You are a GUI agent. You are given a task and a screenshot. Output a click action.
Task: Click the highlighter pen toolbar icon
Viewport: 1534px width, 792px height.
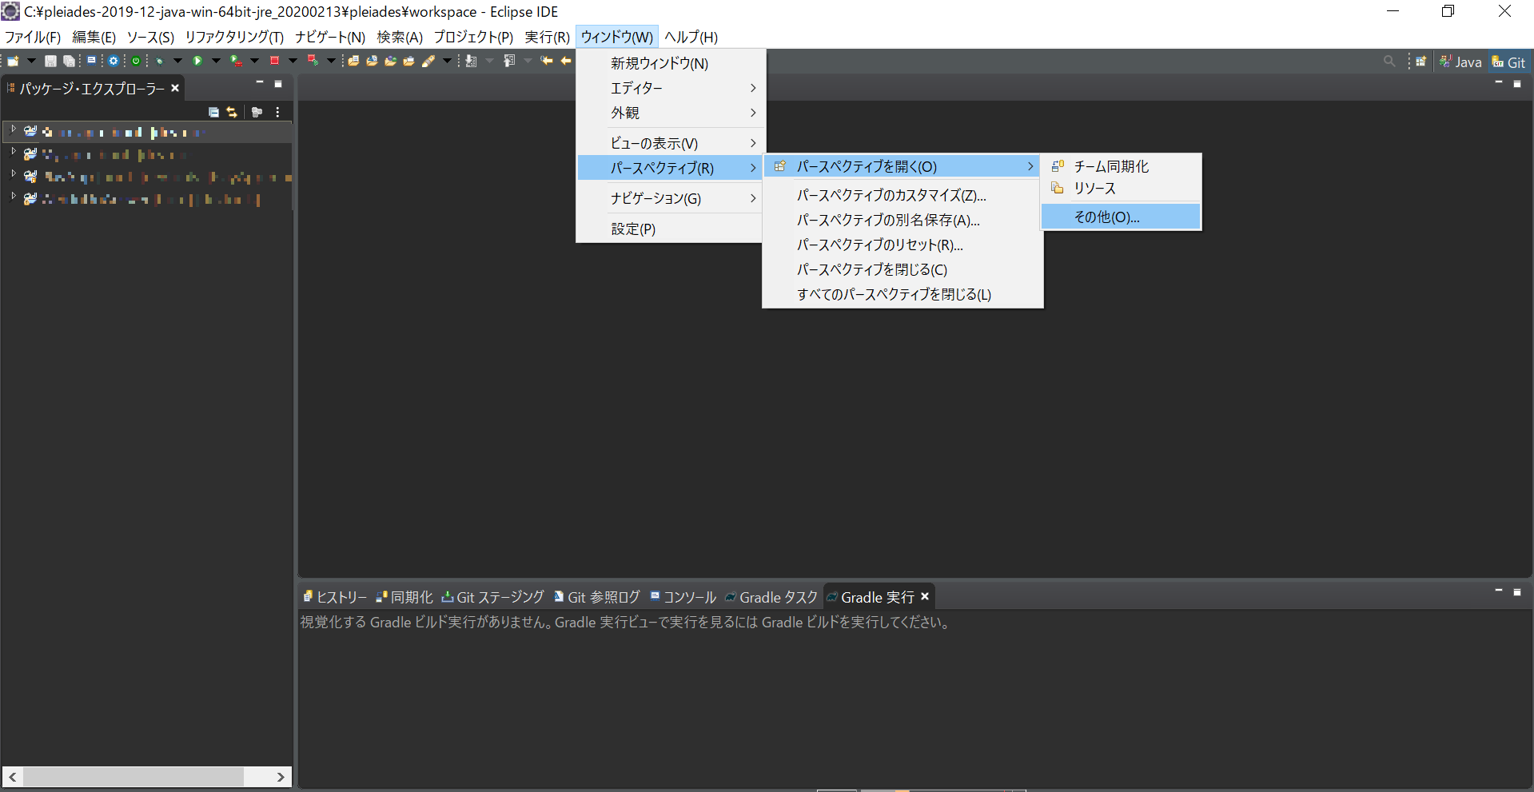(x=428, y=61)
